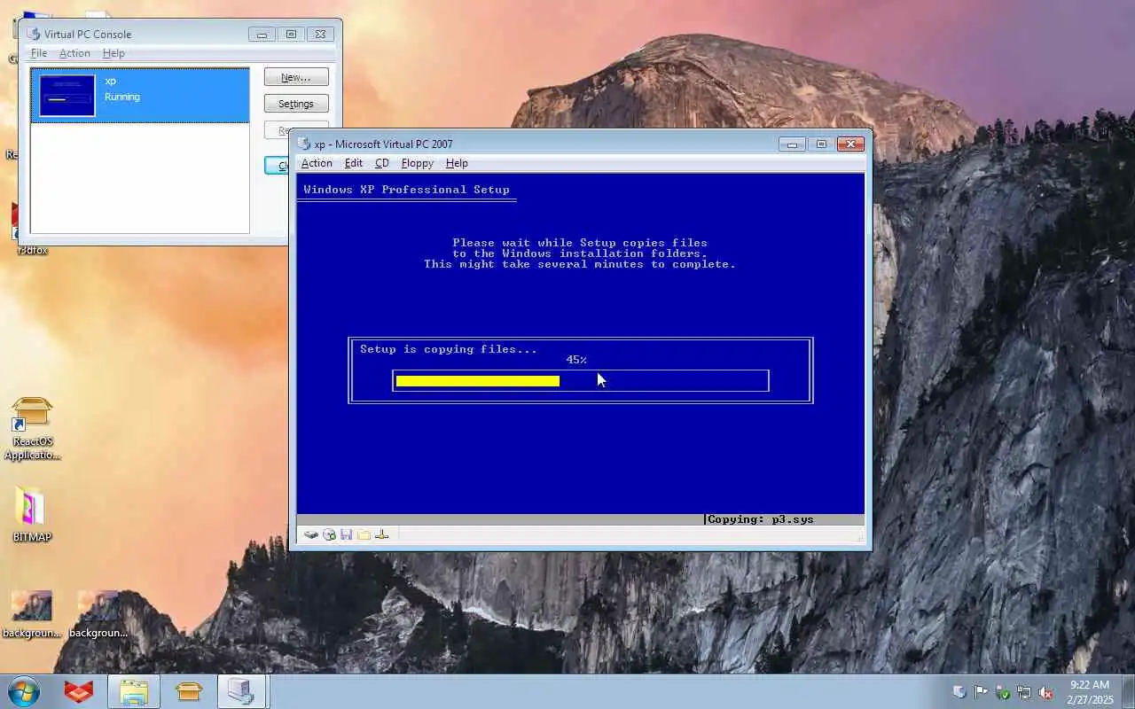Open the Edit menu in the xp VM window
The image size is (1135, 709).
tap(353, 163)
